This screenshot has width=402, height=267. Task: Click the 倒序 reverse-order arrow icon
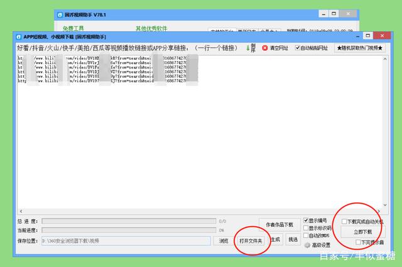[248, 48]
